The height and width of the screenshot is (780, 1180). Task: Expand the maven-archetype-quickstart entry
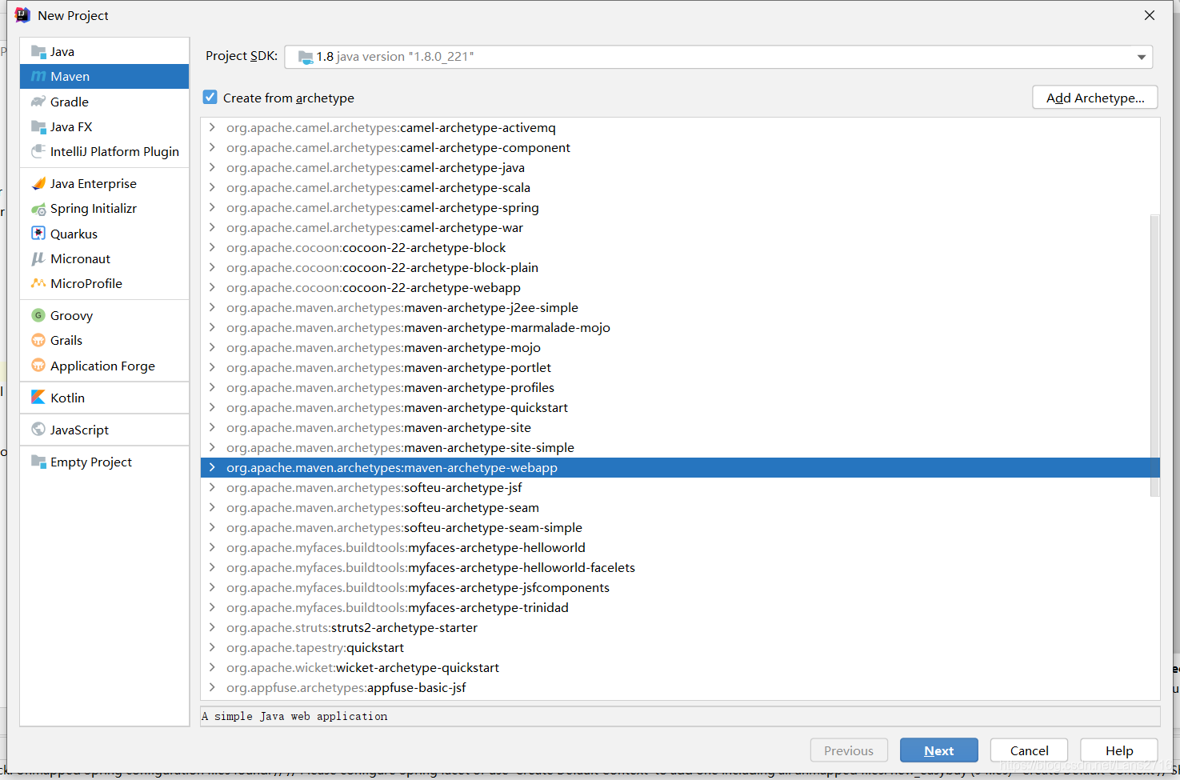(210, 407)
